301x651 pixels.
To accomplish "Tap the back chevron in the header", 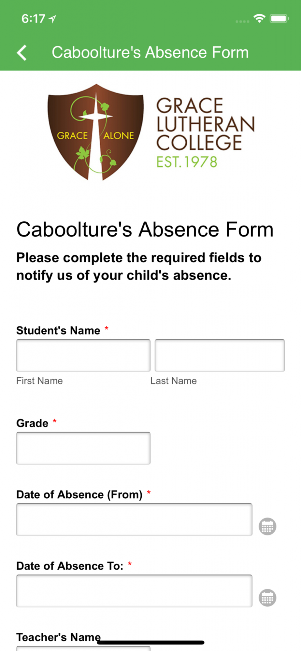I will pos(22,53).
